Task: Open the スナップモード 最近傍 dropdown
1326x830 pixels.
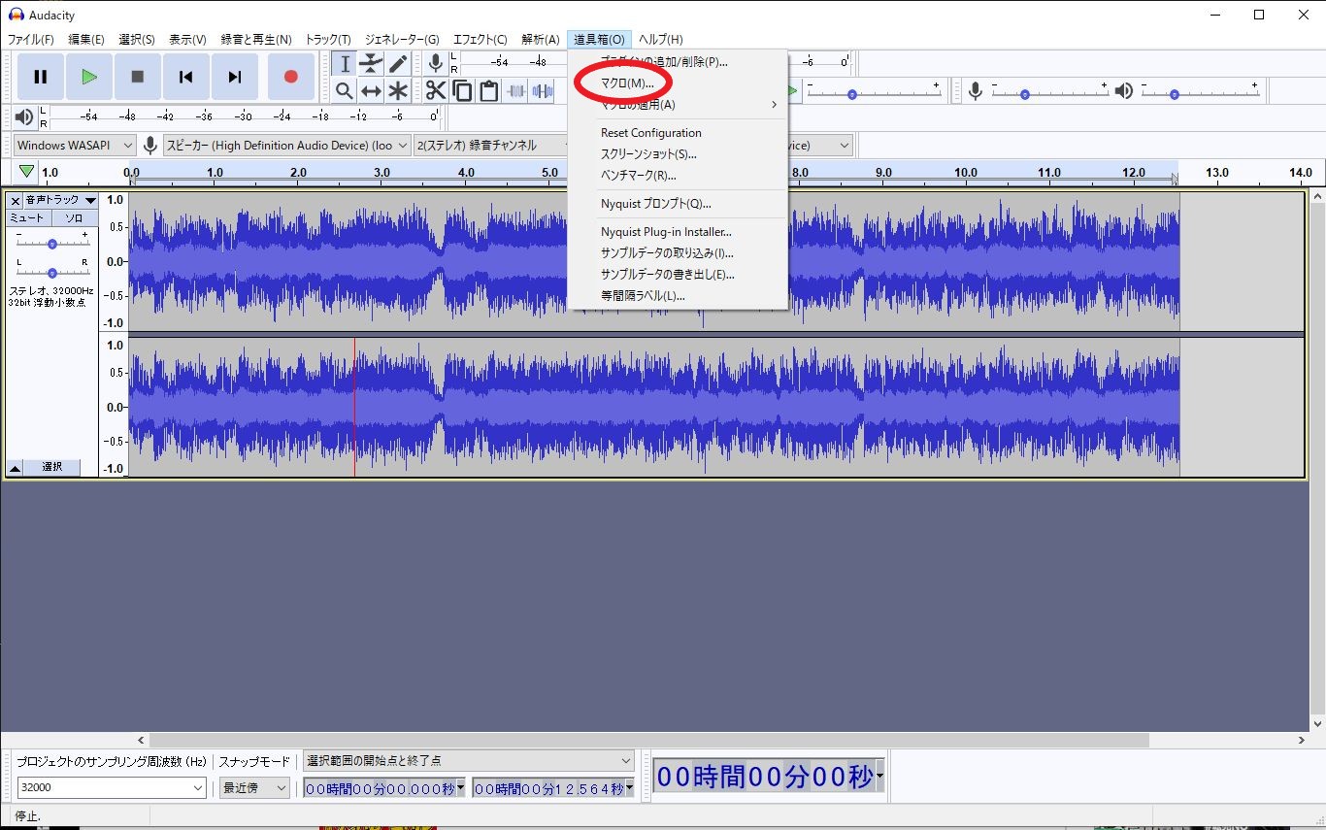Action: click(x=254, y=788)
